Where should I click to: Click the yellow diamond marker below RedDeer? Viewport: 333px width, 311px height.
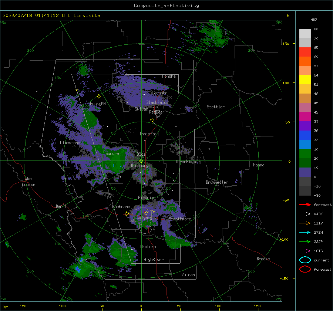[x=152, y=120]
